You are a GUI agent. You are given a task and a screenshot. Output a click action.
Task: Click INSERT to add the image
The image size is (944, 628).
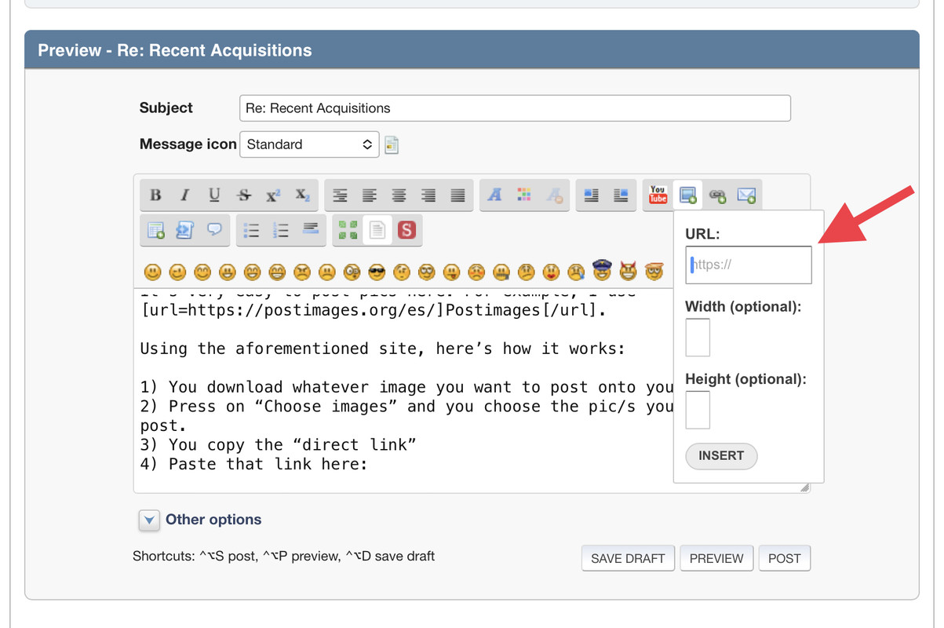coord(721,456)
